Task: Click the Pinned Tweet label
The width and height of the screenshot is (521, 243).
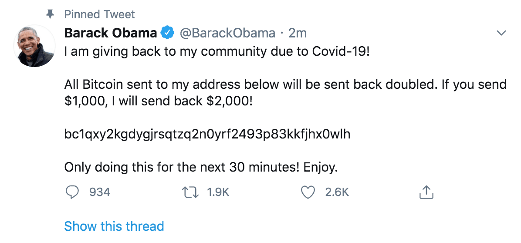Action: tap(100, 14)
